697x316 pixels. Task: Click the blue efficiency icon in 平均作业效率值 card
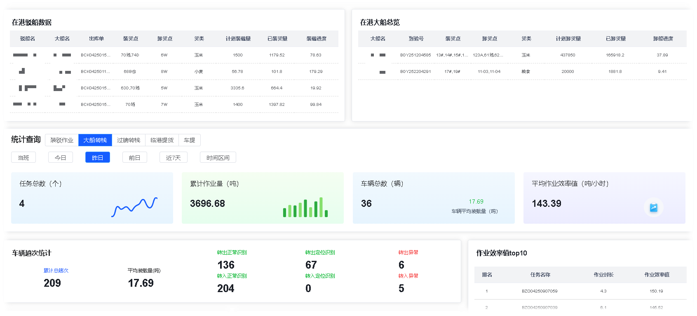(653, 208)
